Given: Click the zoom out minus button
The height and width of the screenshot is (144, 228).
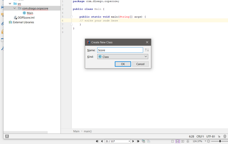Looking at the screenshot, I should click(208, 141).
